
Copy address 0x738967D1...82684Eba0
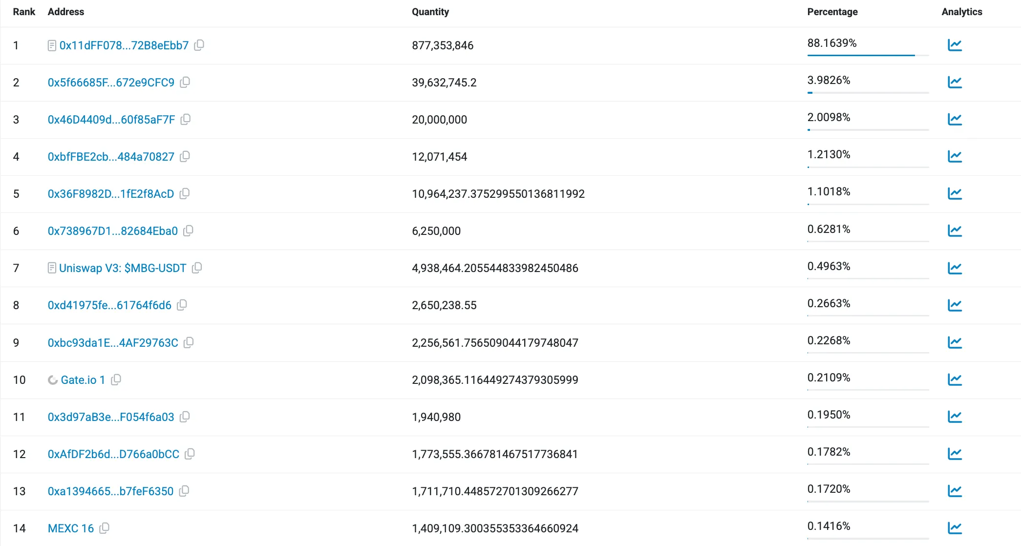pos(188,231)
